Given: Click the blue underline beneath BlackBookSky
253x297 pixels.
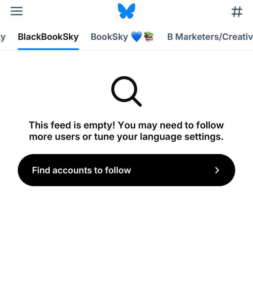Looking at the screenshot, I should [48, 49].
